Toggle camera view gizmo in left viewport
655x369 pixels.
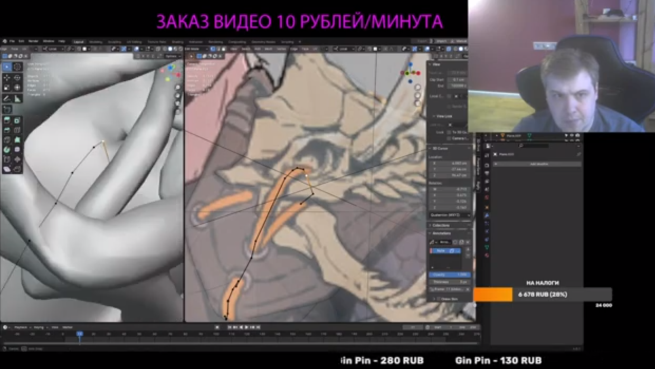pyautogui.click(x=178, y=103)
